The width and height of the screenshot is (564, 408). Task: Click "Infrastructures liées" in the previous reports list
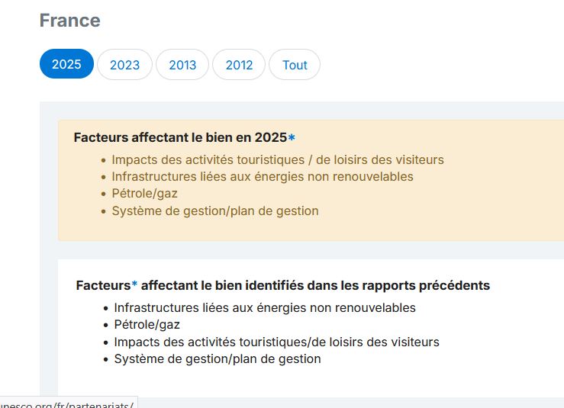point(264,308)
